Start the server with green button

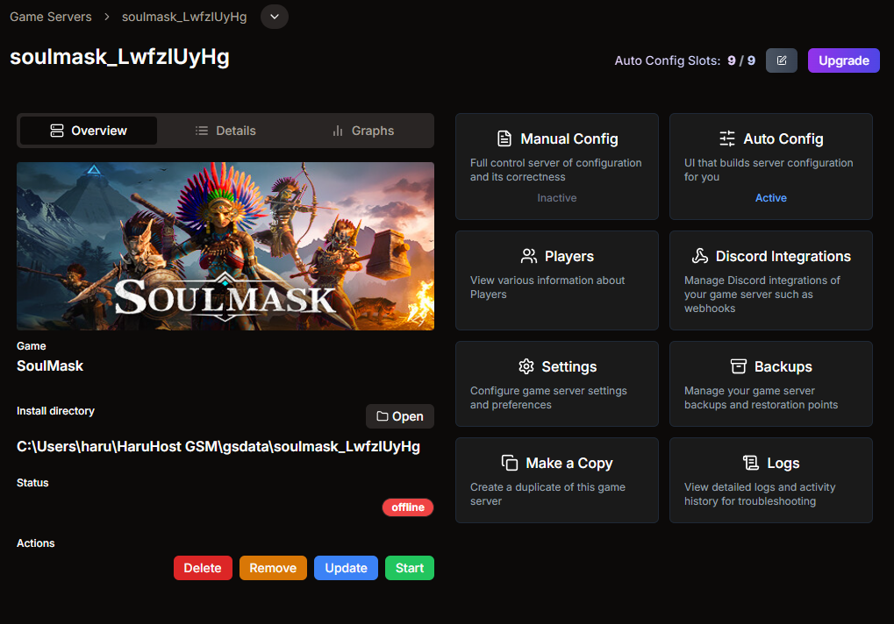click(410, 568)
